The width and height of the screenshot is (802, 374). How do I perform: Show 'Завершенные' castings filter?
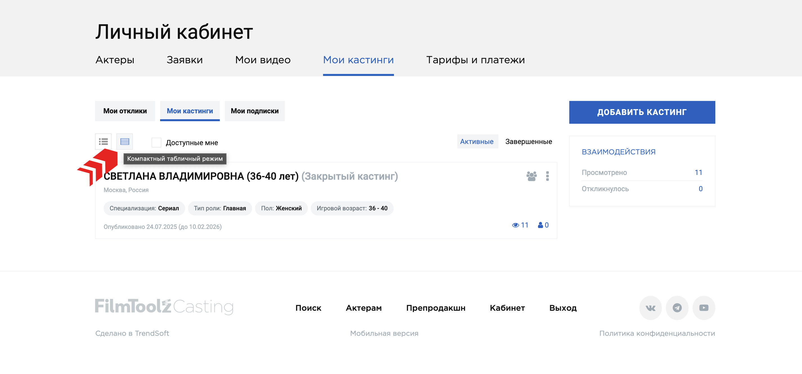click(x=528, y=141)
